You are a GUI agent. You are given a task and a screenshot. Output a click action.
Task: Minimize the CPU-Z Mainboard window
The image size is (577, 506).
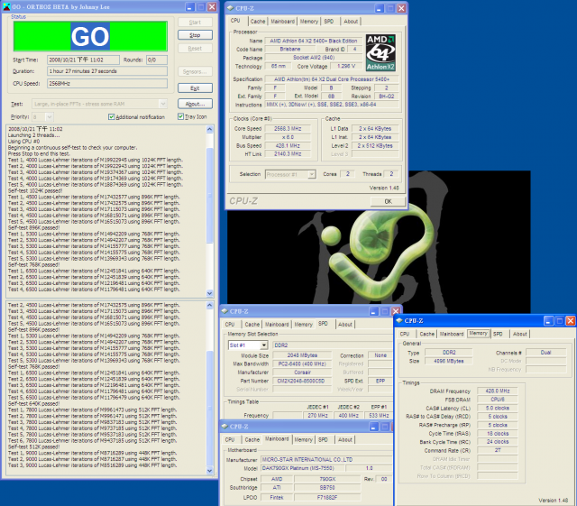point(374,427)
